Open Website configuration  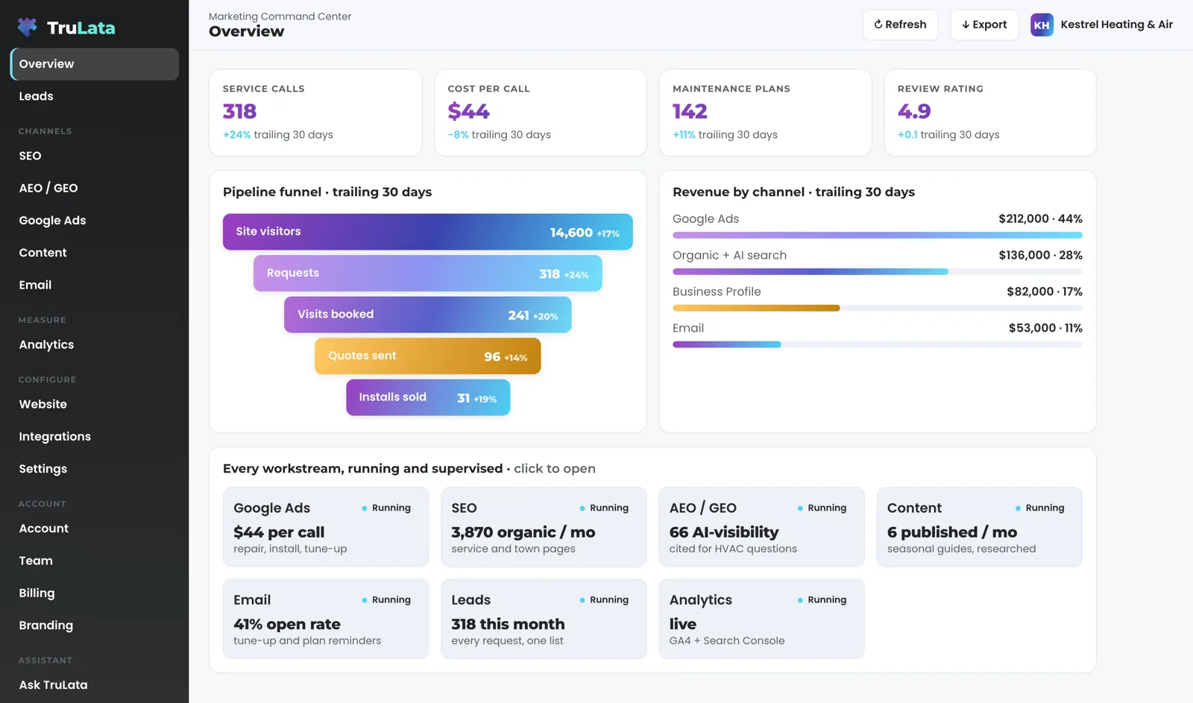[95, 404]
